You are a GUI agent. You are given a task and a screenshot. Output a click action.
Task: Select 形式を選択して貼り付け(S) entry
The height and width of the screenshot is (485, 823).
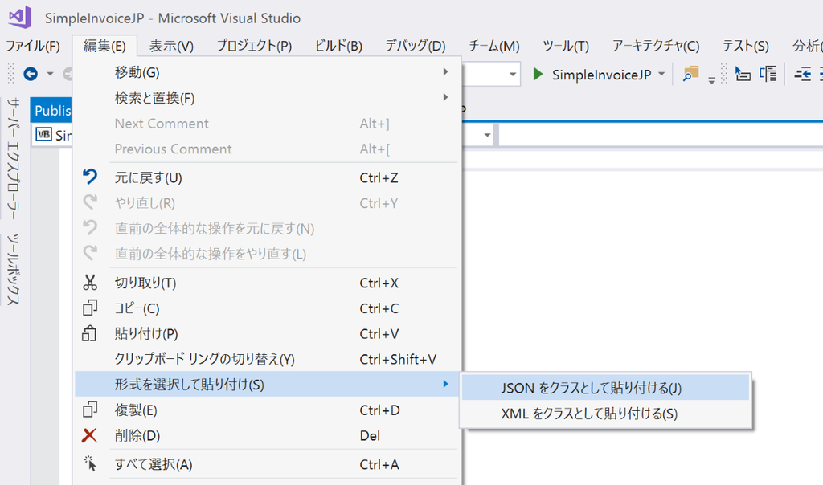(267, 385)
